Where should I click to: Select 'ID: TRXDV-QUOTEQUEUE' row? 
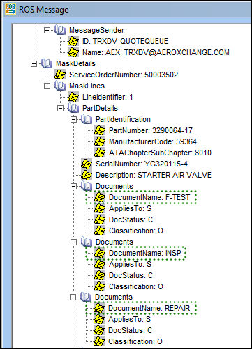pyautogui.click(x=125, y=41)
